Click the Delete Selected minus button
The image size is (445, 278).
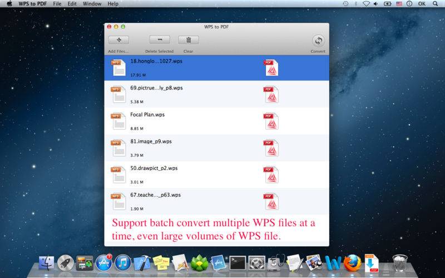click(x=160, y=39)
